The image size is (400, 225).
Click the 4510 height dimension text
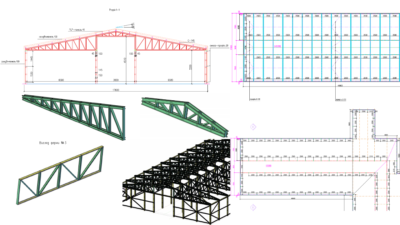tap(124, 60)
